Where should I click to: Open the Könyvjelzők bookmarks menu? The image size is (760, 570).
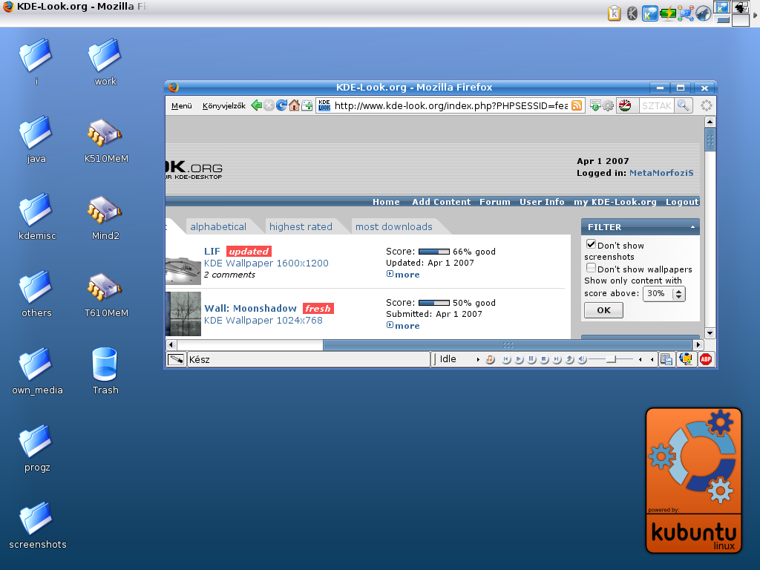point(224,105)
